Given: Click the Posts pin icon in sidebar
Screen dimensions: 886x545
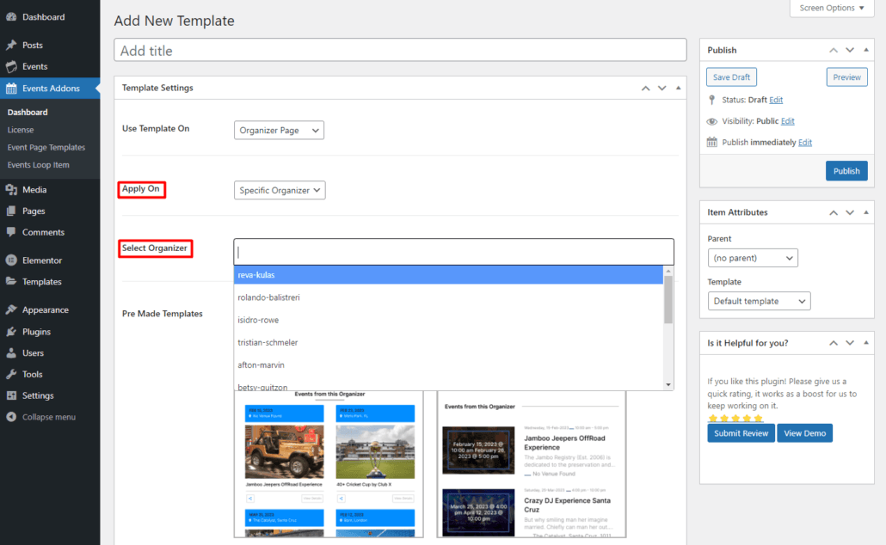Looking at the screenshot, I should 11,45.
